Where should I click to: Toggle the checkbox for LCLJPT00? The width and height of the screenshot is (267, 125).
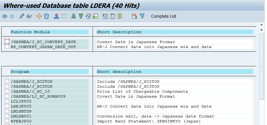[7, 101]
